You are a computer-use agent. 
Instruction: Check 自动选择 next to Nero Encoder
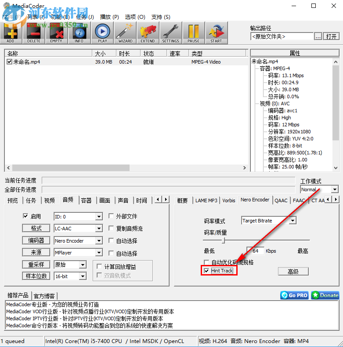pos(111,240)
